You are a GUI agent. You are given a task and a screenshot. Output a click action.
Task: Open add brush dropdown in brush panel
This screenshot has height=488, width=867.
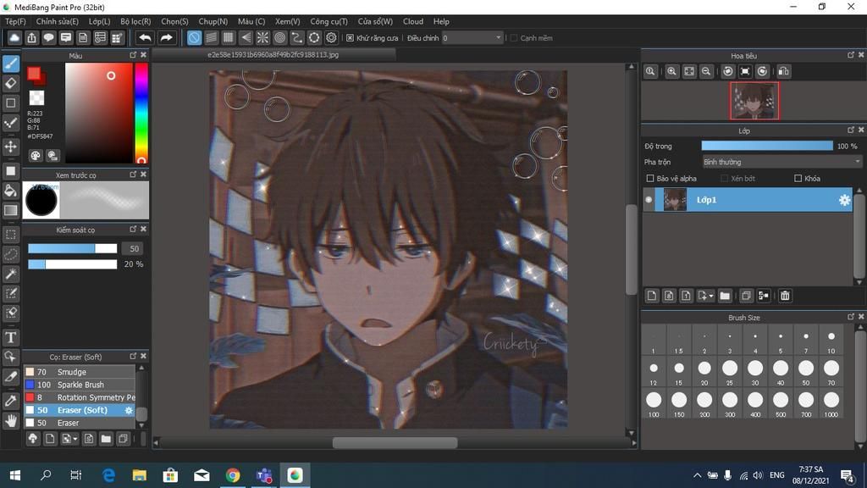click(x=69, y=439)
